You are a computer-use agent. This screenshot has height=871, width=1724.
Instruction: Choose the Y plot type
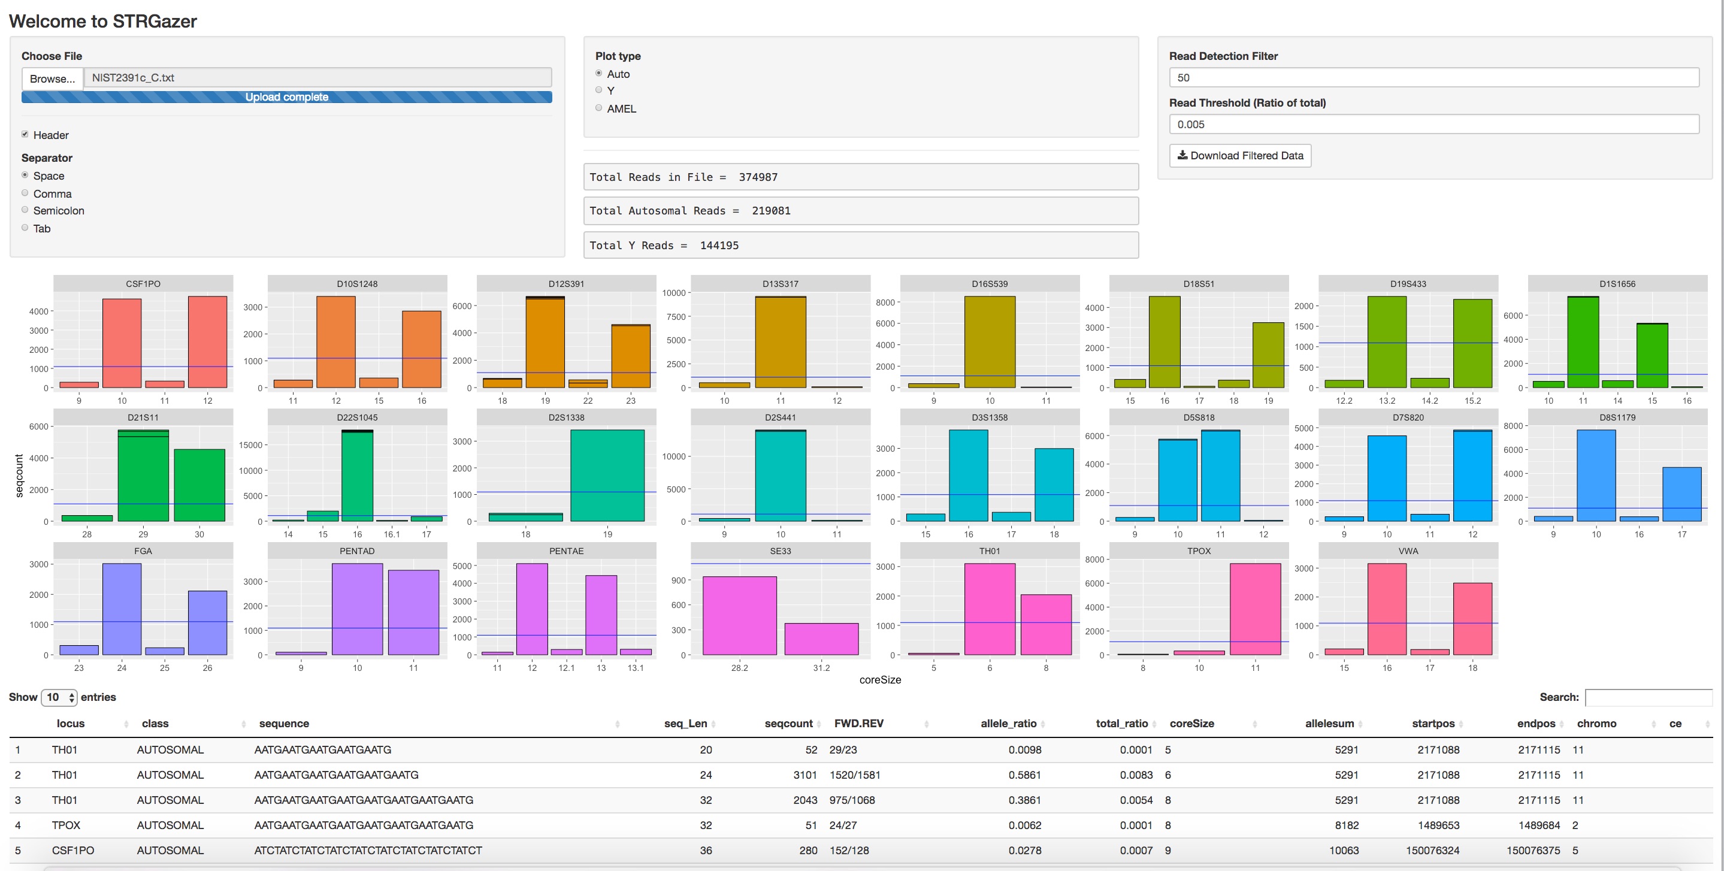pos(599,90)
